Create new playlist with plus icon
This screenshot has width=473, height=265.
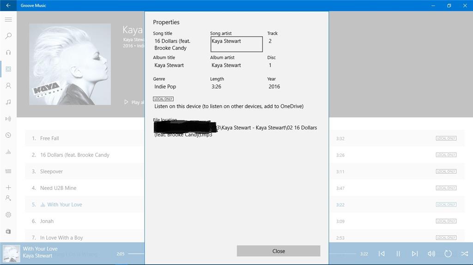[8, 188]
